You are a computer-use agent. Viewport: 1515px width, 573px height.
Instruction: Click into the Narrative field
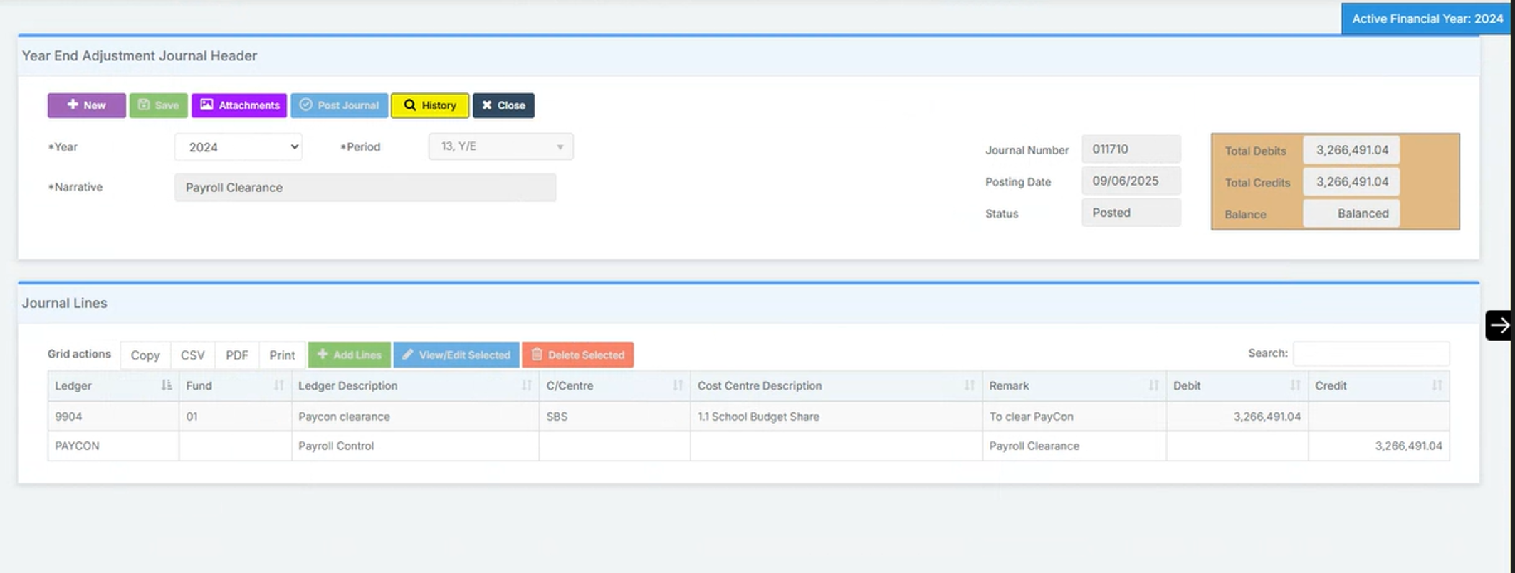[x=365, y=188]
